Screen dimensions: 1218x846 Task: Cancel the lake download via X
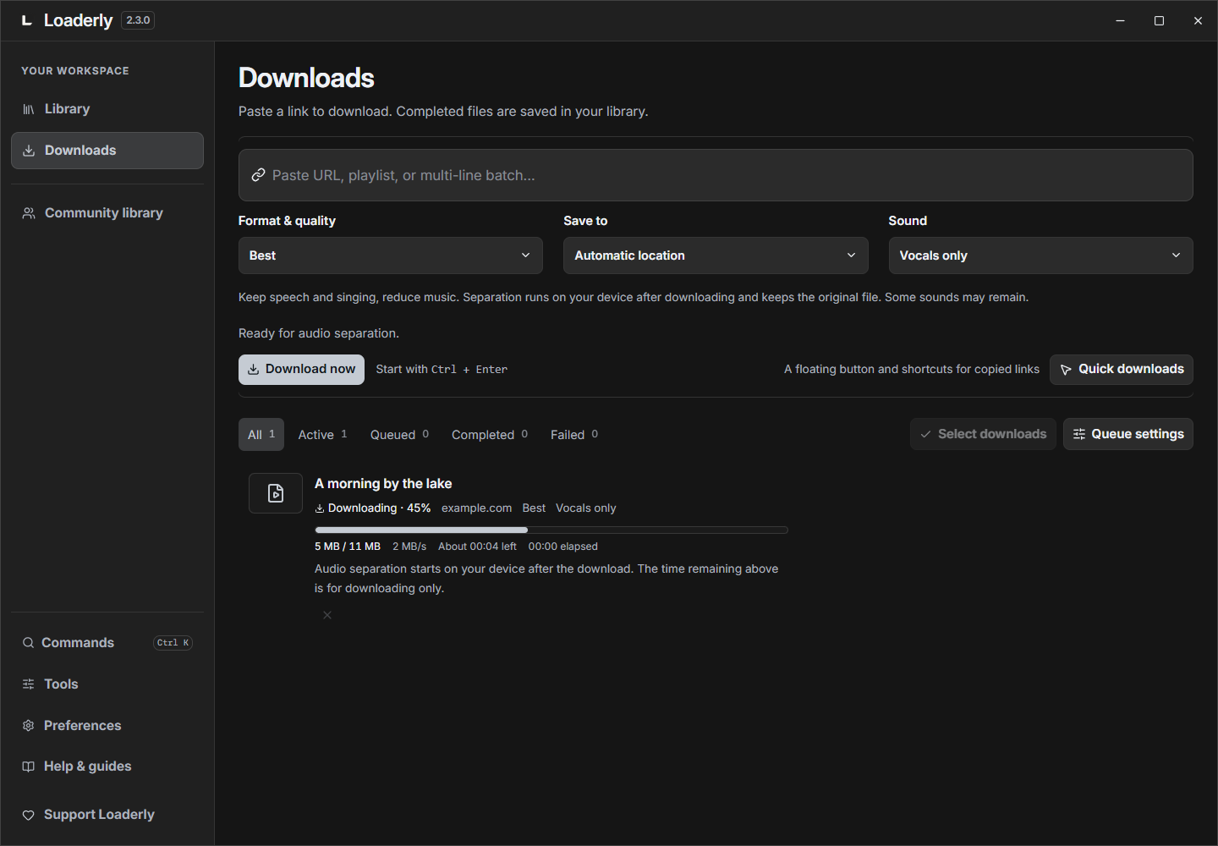coord(327,615)
